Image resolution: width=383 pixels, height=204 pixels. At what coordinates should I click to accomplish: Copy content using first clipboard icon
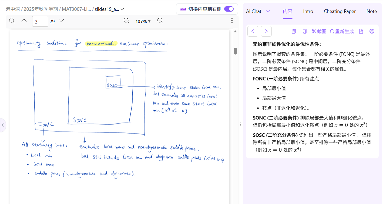[x=294, y=31]
